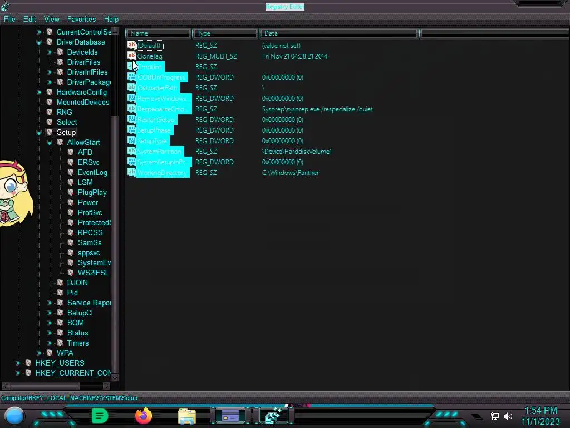Click the tree scroll-down arrow
Viewport: 570px width, 428px height.
pyautogui.click(x=115, y=377)
